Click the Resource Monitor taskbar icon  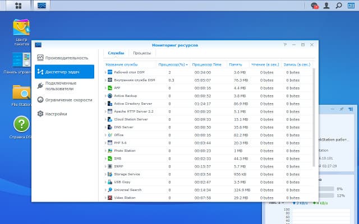42,6
